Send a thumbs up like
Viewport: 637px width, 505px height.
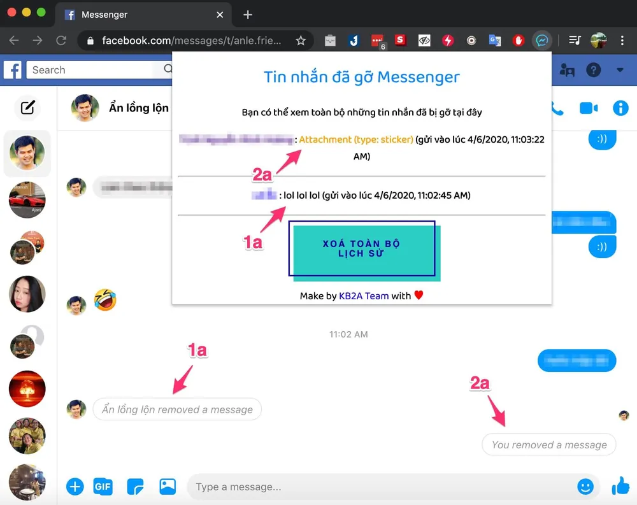coord(620,487)
